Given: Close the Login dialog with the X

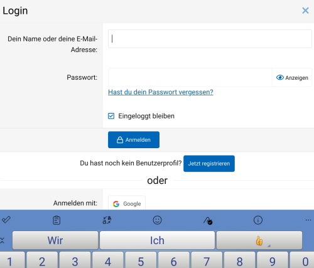Looking at the screenshot, I should click(x=305, y=10).
